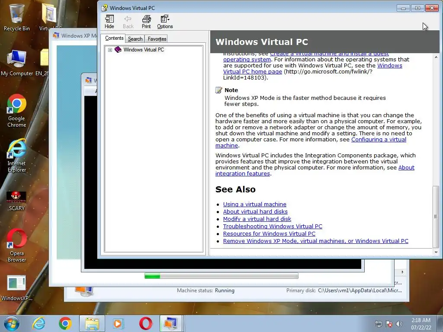The height and width of the screenshot is (332, 443).
Task: Open the Windows Virtual PC home page link
Action: pyautogui.click(x=312, y=69)
